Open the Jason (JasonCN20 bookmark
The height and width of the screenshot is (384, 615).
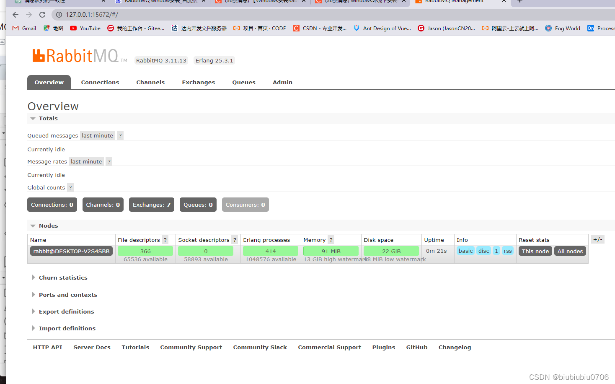(x=447, y=29)
